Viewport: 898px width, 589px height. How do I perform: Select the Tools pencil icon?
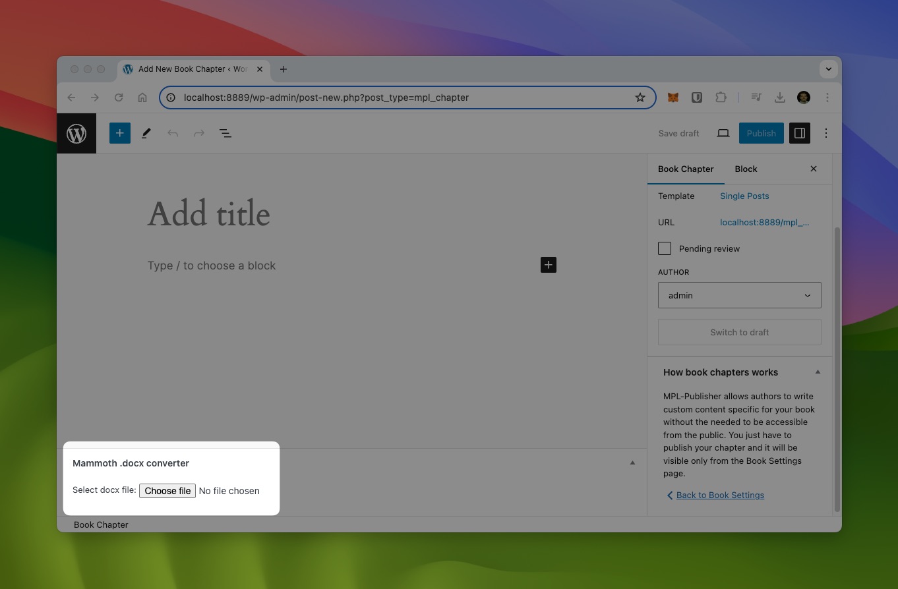(146, 133)
